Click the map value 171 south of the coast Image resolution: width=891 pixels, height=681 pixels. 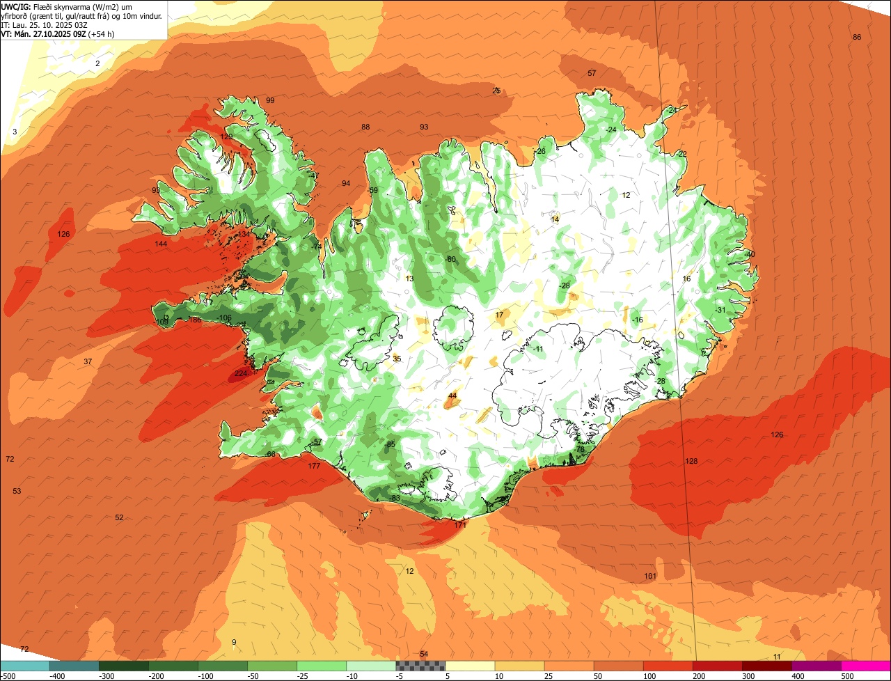(x=460, y=525)
